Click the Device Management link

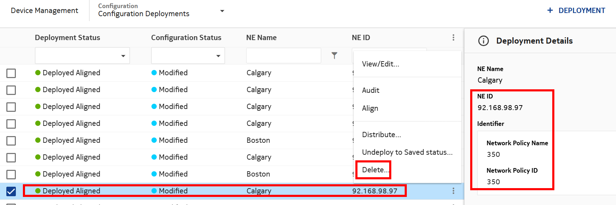pyautogui.click(x=44, y=11)
